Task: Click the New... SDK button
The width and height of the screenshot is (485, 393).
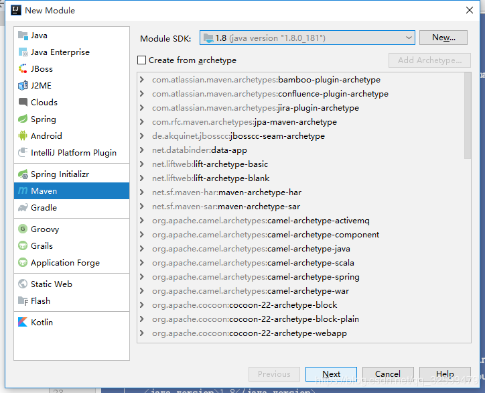Action: [443, 38]
